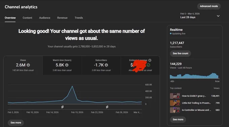The height and width of the screenshot is (127, 229).
Task: Click the 1,217,447 subscribers count
Action: 177,43
